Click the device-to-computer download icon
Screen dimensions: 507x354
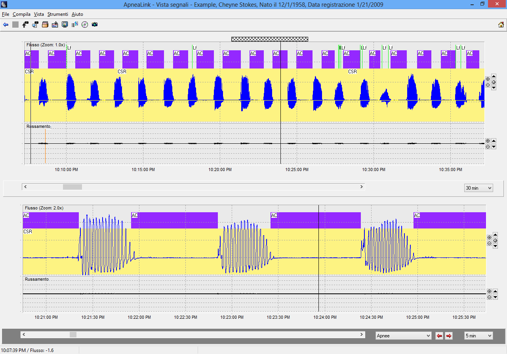click(x=35, y=25)
